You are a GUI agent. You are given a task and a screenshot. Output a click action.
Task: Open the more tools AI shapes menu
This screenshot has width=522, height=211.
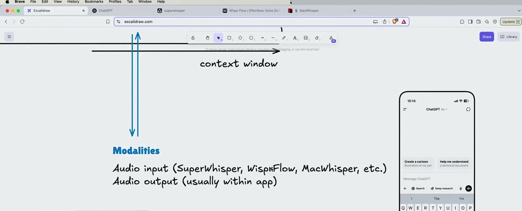331,38
